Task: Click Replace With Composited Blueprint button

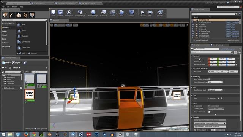Action: (x=210, y=127)
